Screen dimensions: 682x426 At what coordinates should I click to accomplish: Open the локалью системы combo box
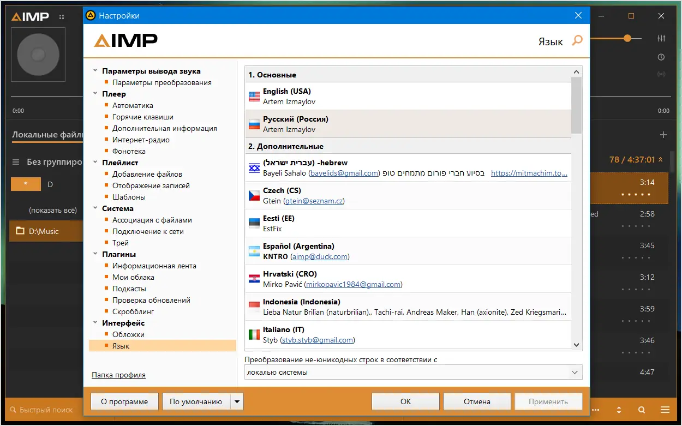[x=413, y=372]
